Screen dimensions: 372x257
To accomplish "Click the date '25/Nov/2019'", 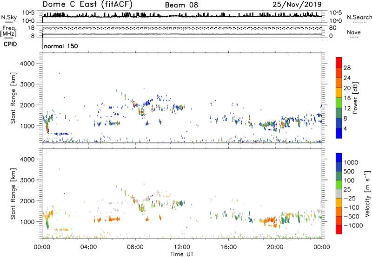I will (x=297, y=4).
